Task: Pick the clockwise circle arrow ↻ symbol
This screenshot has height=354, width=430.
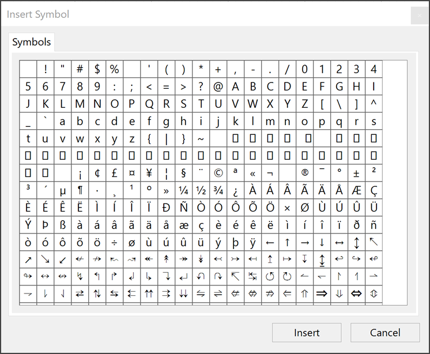Action: pyautogui.click(x=287, y=277)
